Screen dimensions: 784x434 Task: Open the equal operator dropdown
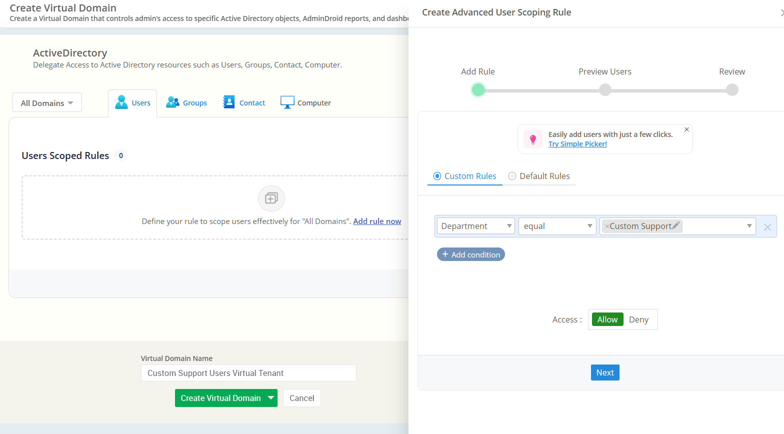(557, 226)
